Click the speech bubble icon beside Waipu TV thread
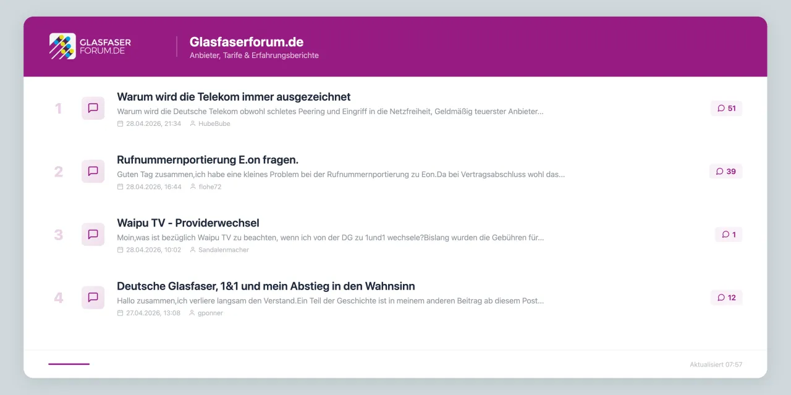 [x=93, y=235]
